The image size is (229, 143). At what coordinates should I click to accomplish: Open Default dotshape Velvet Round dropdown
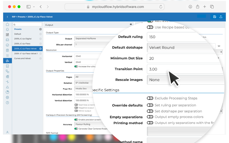click(181, 47)
